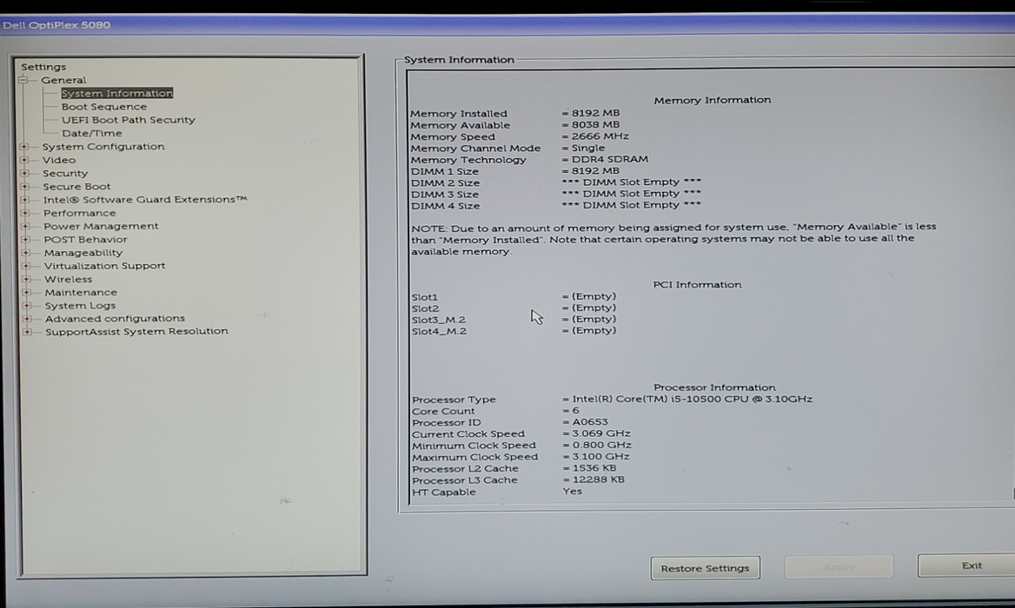Expand the Video settings node
The height and width of the screenshot is (608, 1015).
pyautogui.click(x=24, y=160)
